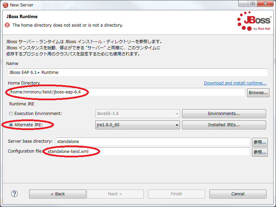Click the red error icon beside home directory message
Screen dimensions: 276x207
click(7, 25)
